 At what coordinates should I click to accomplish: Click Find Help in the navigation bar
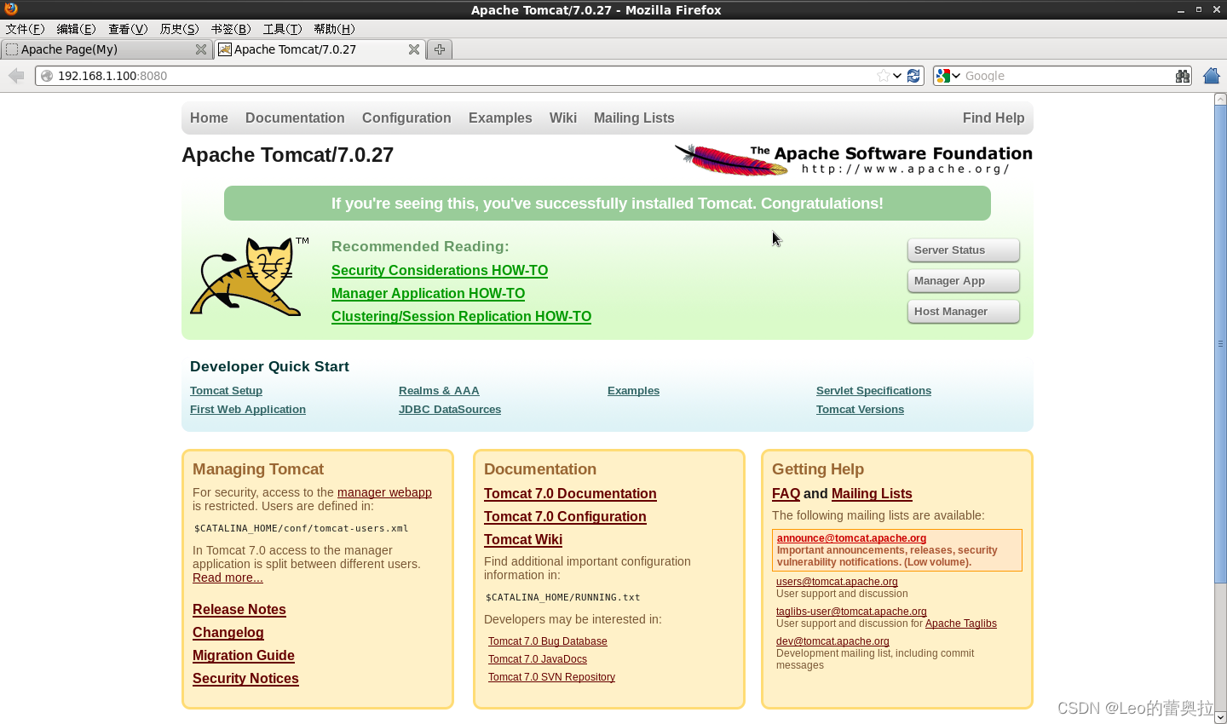994,118
